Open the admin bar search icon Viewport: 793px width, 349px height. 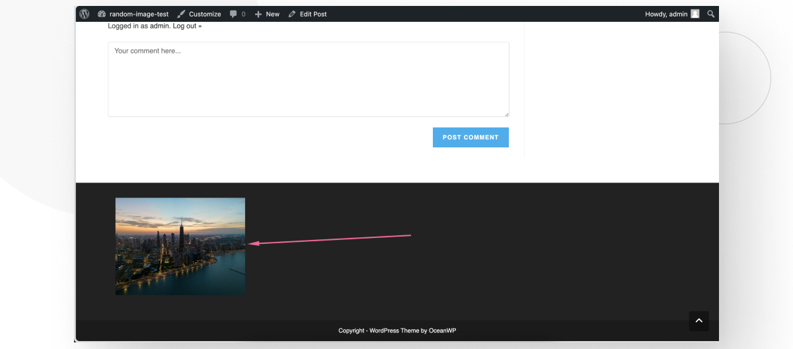pos(711,14)
